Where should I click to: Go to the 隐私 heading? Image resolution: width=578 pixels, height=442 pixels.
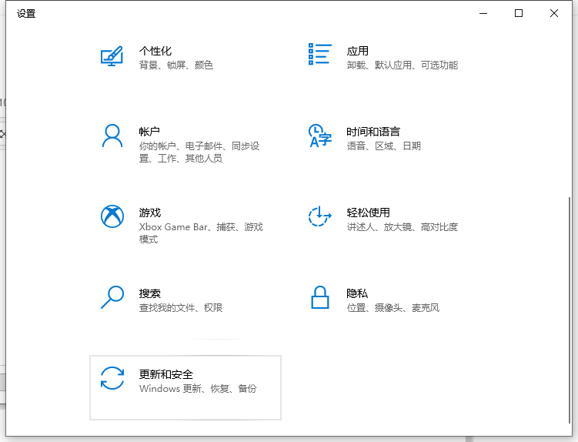pyautogui.click(x=357, y=293)
